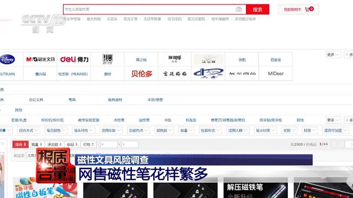Click the shopping cart icon

click(x=307, y=10)
